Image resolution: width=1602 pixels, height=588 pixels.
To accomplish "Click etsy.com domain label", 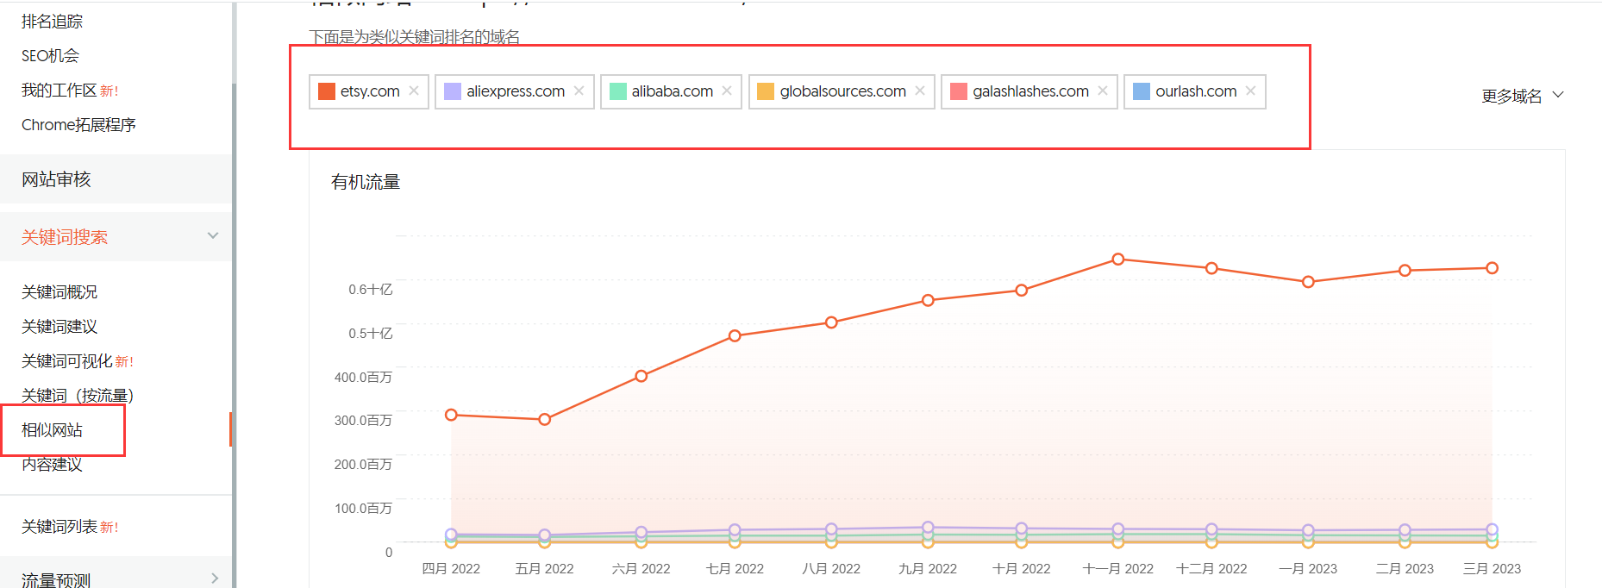I will point(370,91).
